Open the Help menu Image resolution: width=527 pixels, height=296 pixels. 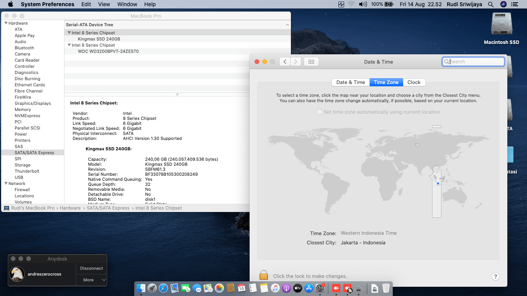coord(150,4)
